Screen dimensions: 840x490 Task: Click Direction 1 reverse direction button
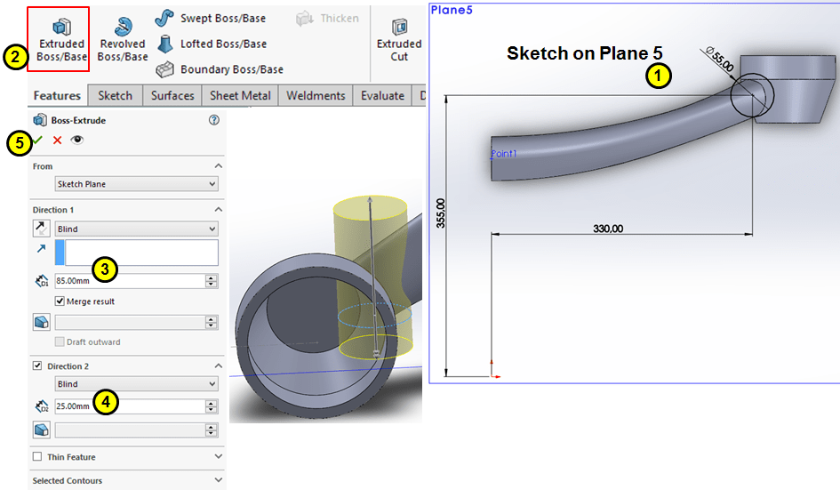click(x=41, y=229)
